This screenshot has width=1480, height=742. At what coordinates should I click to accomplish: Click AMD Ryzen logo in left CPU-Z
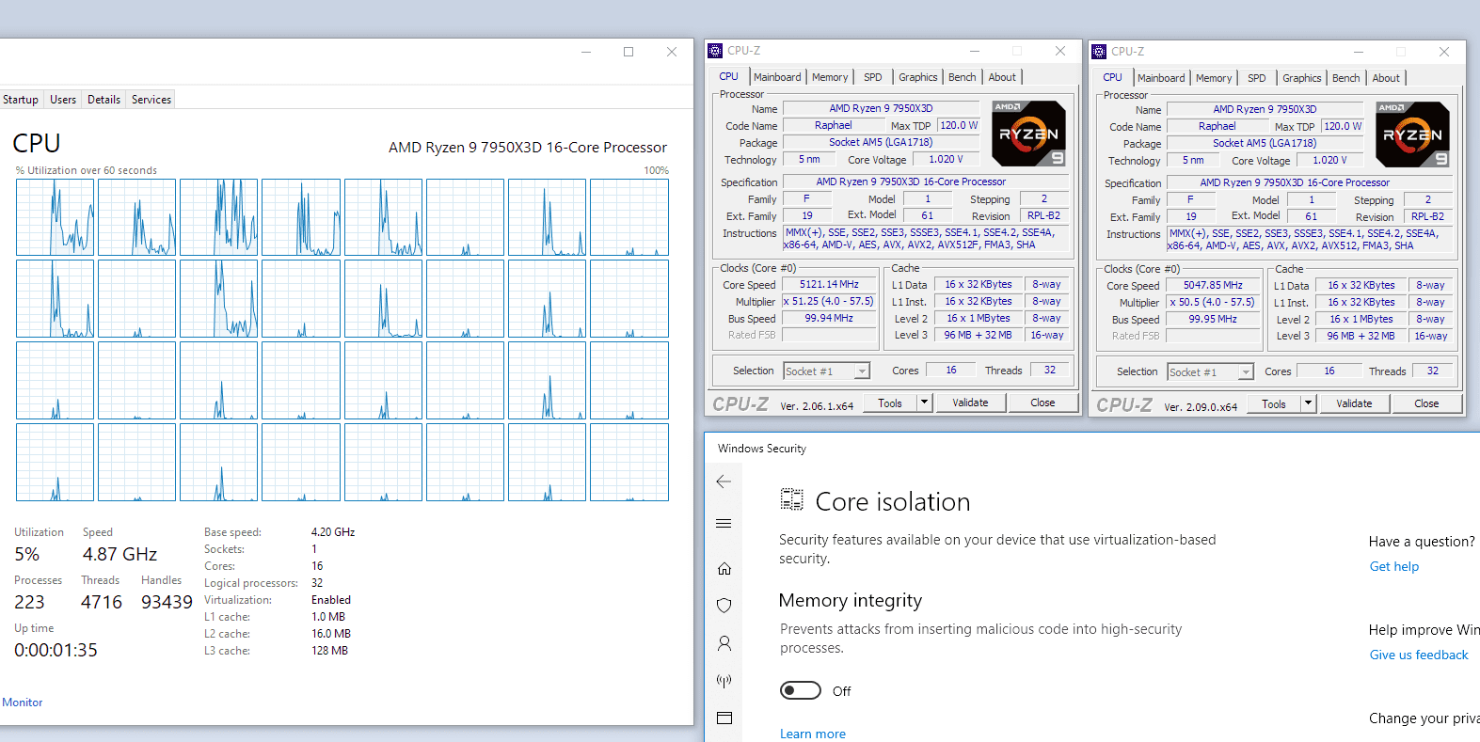click(1029, 134)
